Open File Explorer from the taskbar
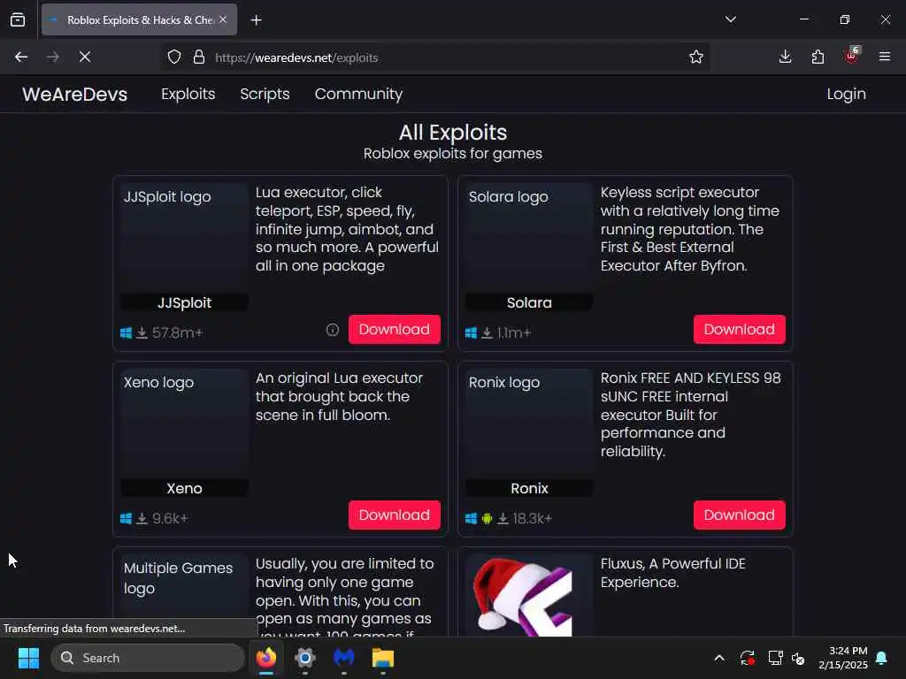Viewport: 906px width, 679px height. tap(382, 658)
